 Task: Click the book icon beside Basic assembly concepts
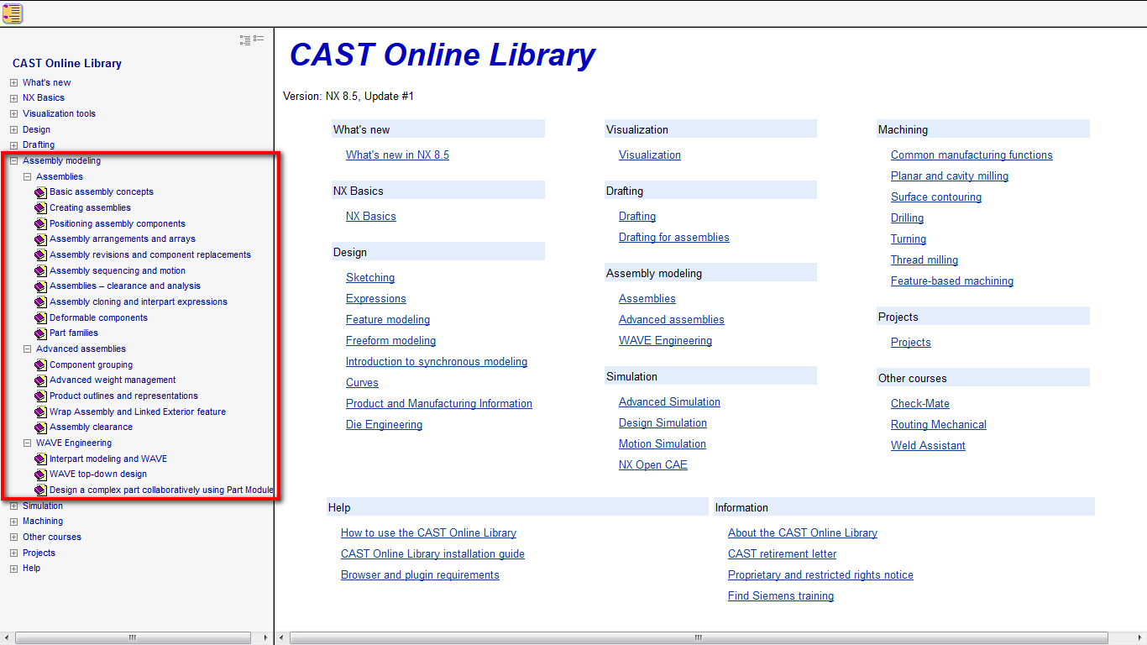point(40,192)
